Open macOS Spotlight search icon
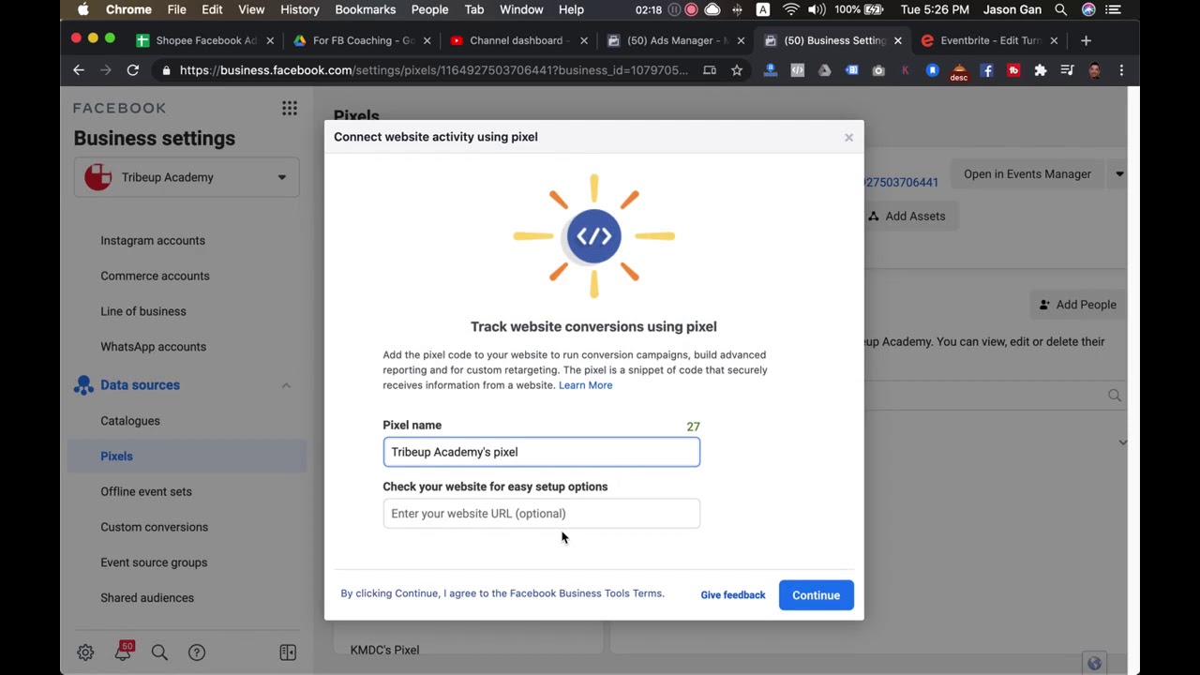The image size is (1200, 675). pos(1060,9)
